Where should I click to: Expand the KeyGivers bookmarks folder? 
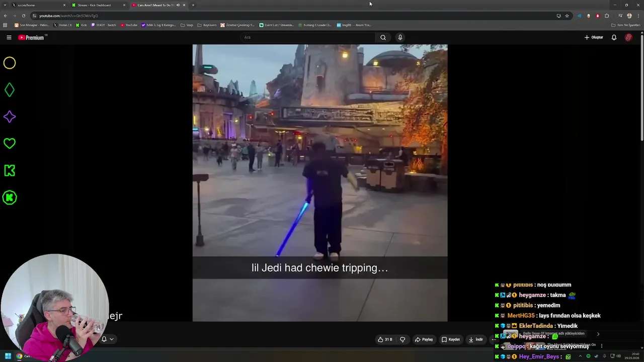coord(207,25)
